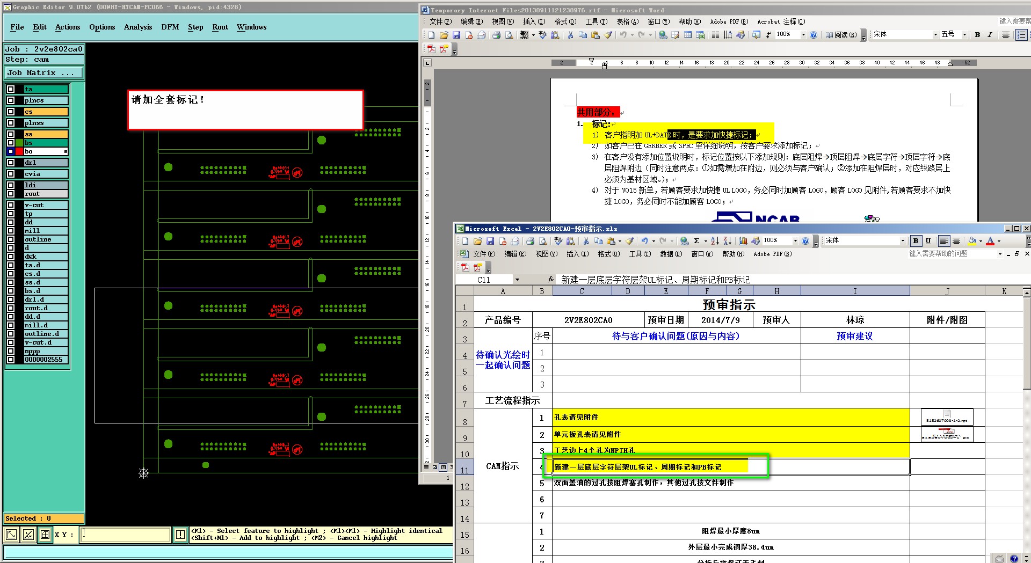Click the Bold button in Excel
1031x563 pixels.
pyautogui.click(x=916, y=241)
